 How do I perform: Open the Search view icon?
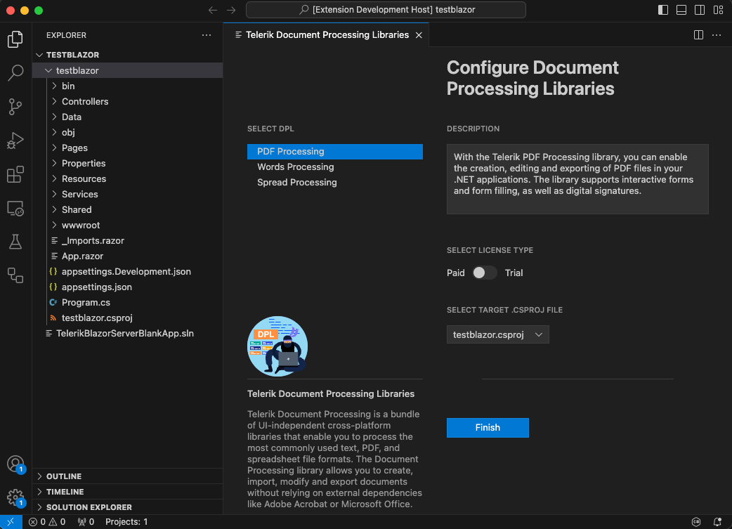(x=15, y=73)
